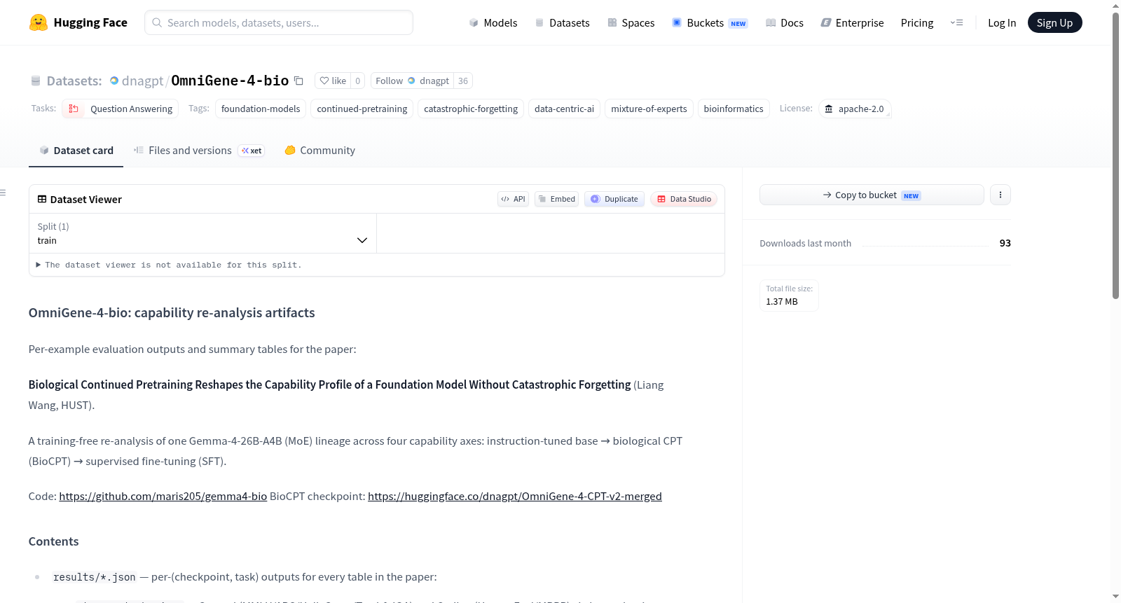Open the Docs page
Image resolution: width=1121 pixels, height=603 pixels.
point(785,22)
